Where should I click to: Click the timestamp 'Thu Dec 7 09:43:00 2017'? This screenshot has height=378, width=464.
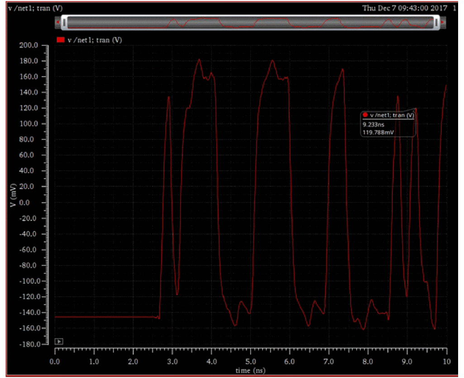coord(405,8)
